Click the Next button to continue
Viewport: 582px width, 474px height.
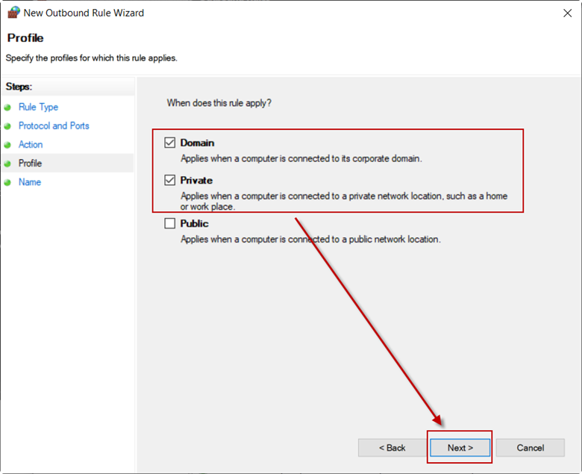[460, 448]
